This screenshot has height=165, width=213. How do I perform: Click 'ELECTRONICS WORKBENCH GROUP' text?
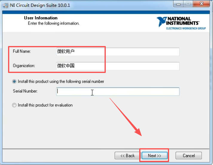tap(186, 28)
